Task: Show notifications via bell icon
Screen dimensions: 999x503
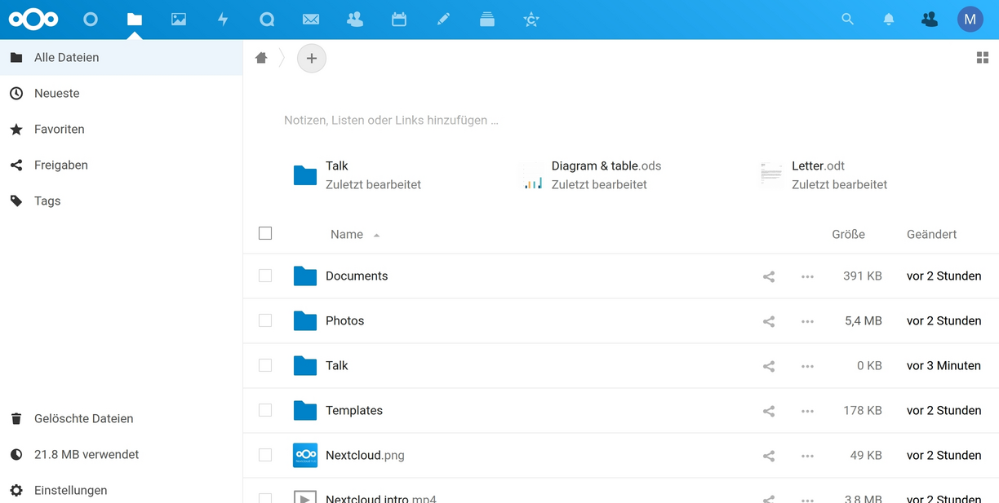Action: tap(889, 20)
